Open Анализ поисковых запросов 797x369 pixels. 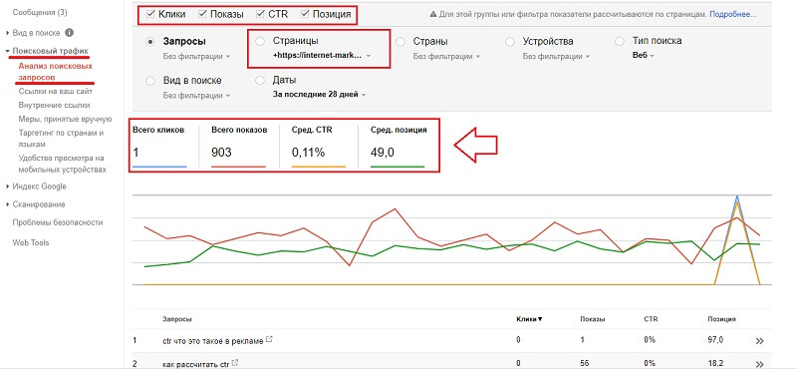point(56,72)
